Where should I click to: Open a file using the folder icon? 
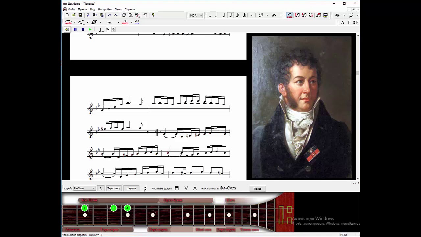[74, 15]
